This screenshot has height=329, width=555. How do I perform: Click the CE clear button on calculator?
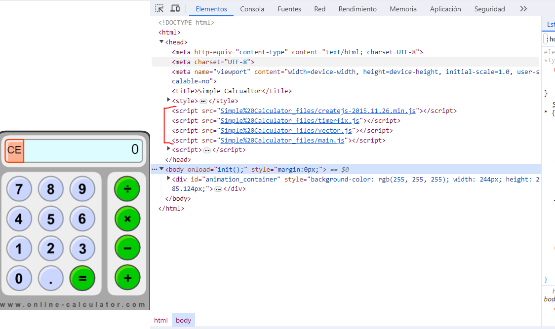point(14,150)
